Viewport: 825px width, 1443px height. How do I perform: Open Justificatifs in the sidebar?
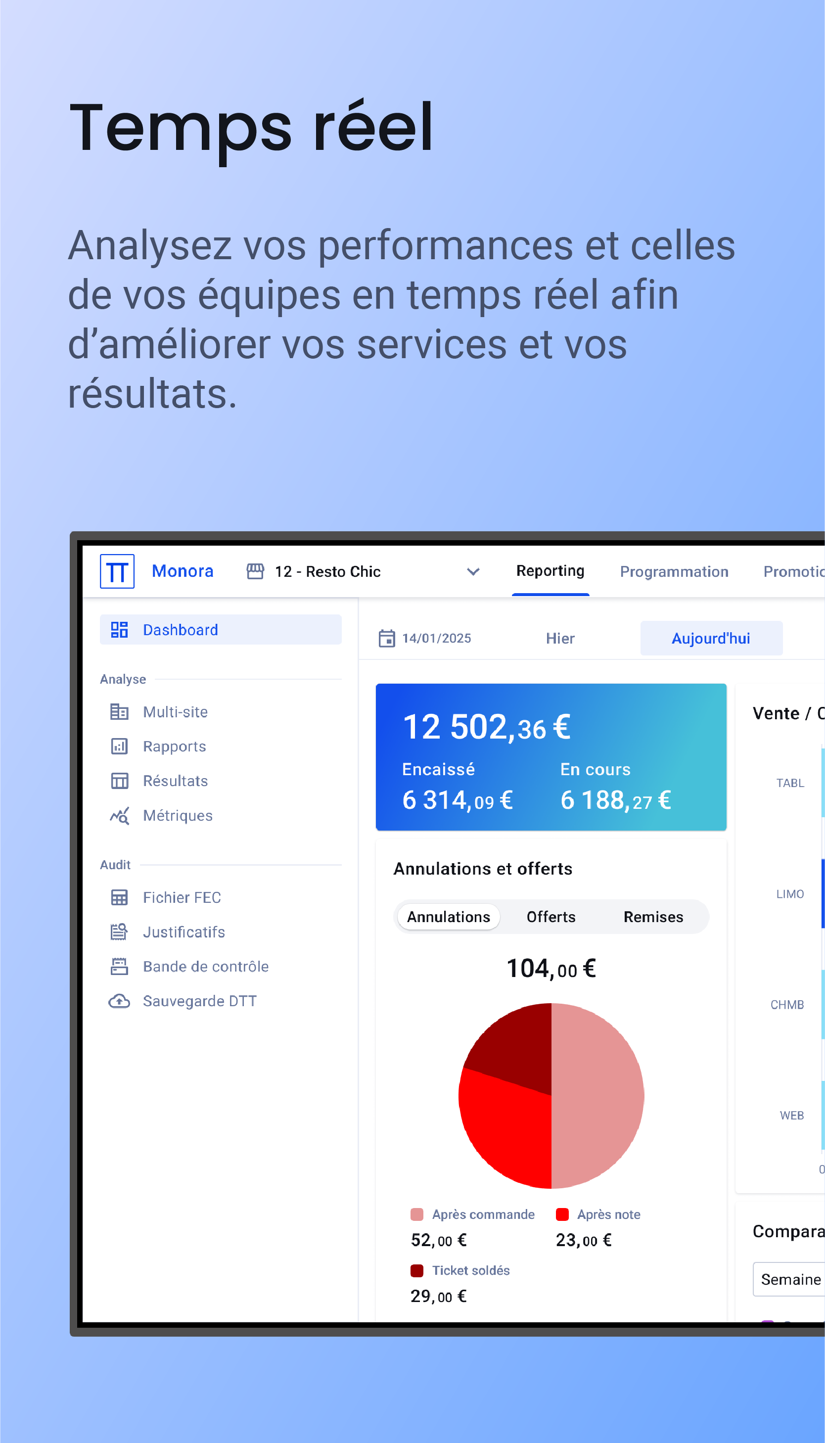coord(221,932)
